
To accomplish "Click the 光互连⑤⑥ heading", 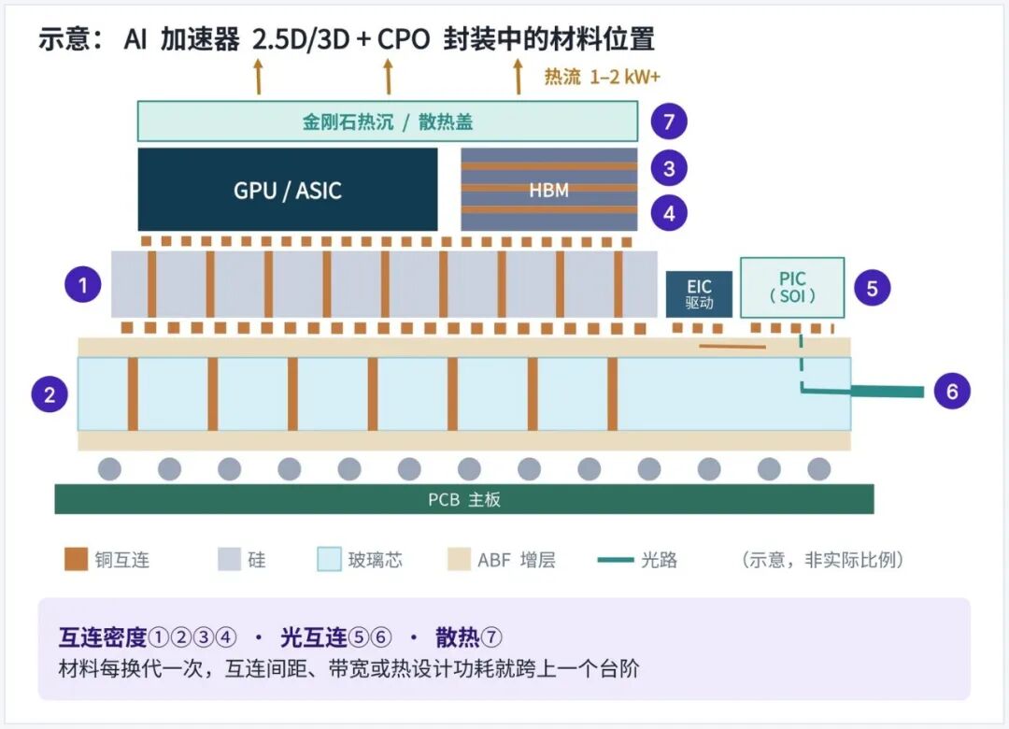I will pyautogui.click(x=336, y=637).
